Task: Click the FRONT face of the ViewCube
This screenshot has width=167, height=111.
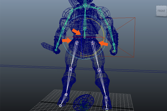Action: pos(161,11)
